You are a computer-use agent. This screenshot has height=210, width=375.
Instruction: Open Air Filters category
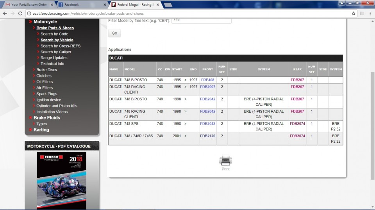pos(45,87)
